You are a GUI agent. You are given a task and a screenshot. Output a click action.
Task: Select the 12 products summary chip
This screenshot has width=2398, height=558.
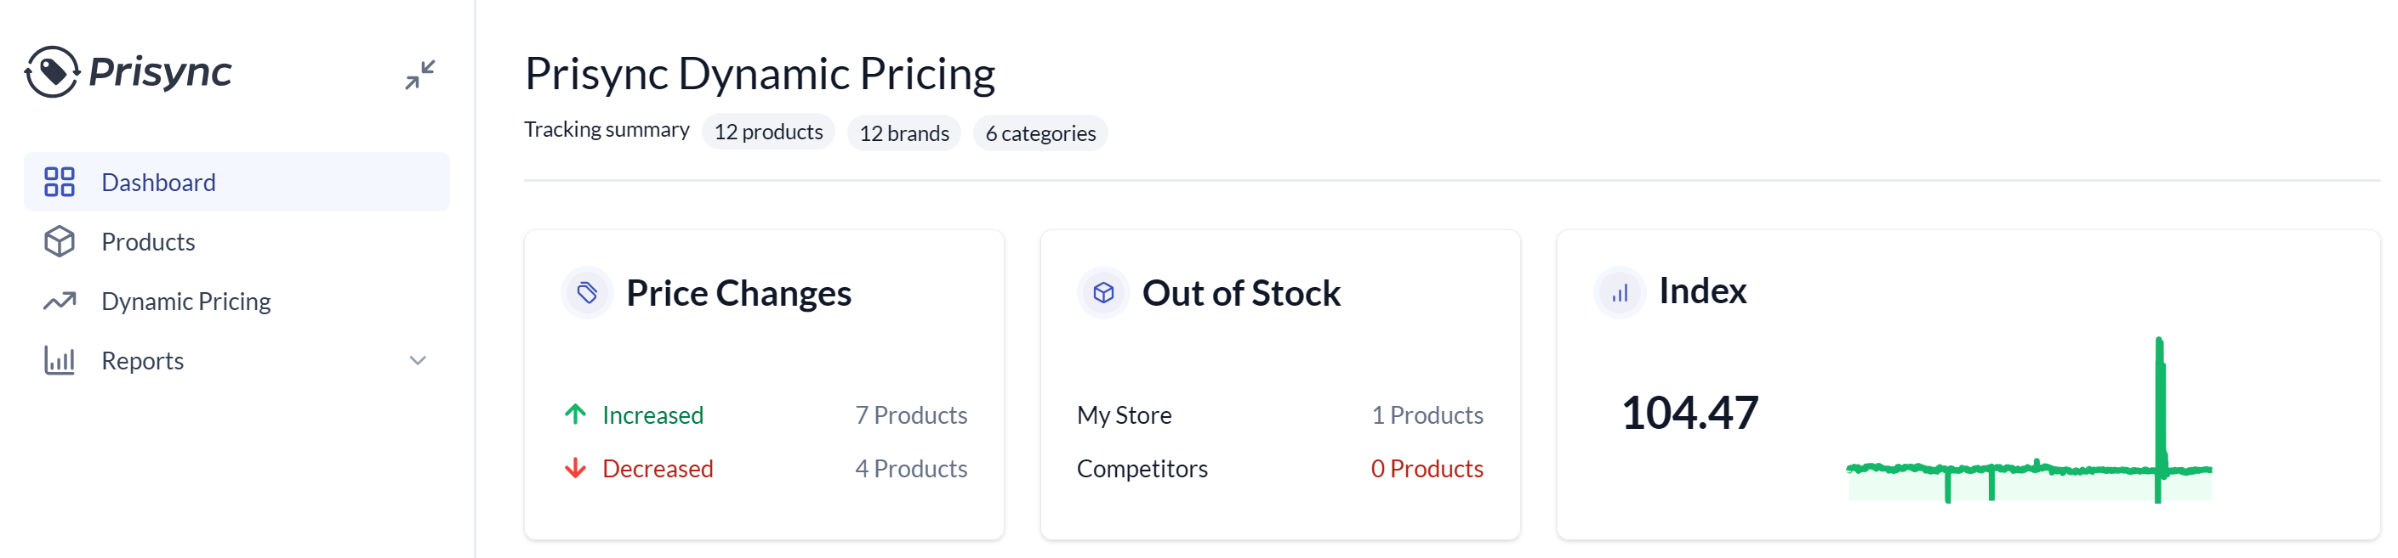pos(768,133)
